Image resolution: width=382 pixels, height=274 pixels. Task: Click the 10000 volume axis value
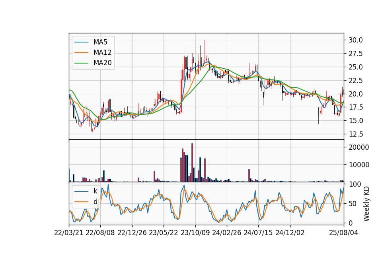[x=359, y=165]
